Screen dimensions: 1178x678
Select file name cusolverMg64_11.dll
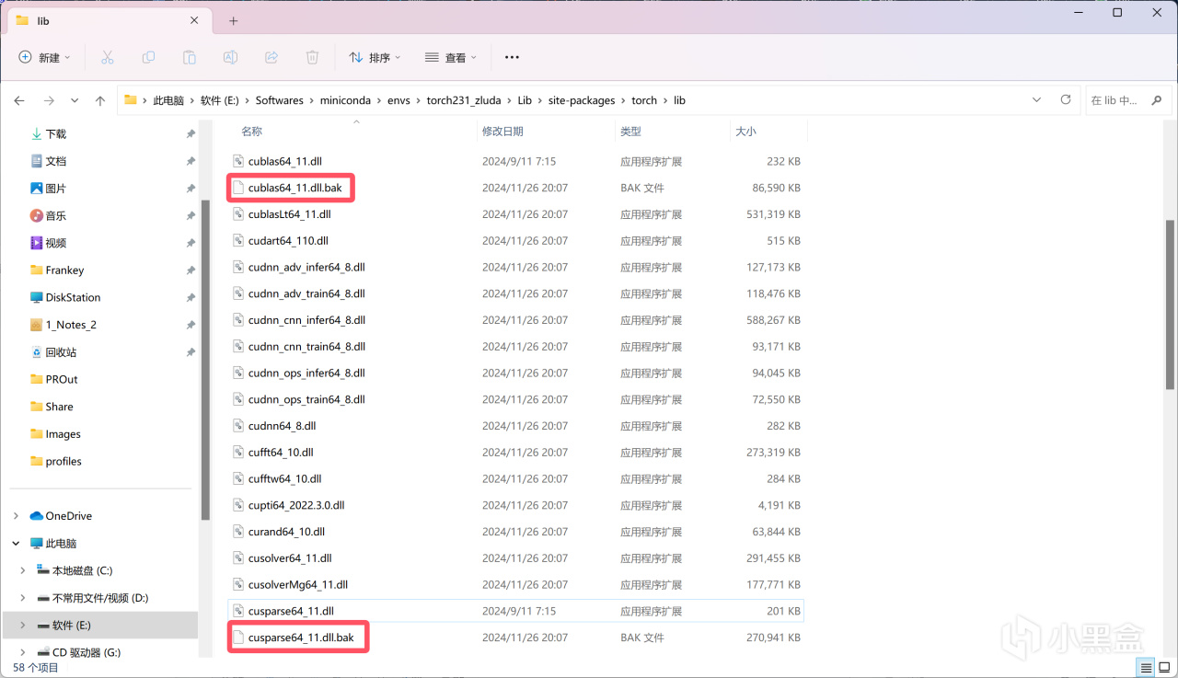[297, 584]
